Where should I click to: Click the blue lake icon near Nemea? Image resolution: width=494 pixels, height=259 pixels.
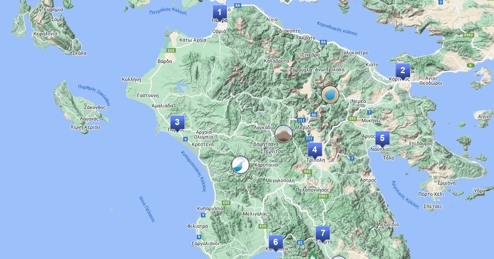(330, 95)
